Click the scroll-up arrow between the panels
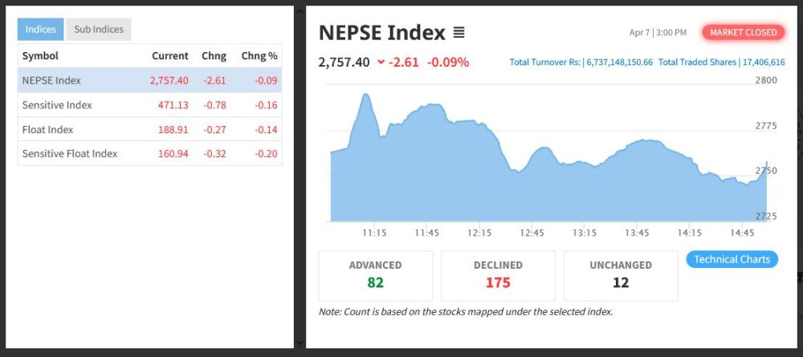Screen dimensions: 803x357 pyautogui.click(x=300, y=12)
